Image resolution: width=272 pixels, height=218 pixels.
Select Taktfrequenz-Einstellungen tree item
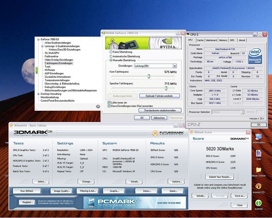coord(59,63)
